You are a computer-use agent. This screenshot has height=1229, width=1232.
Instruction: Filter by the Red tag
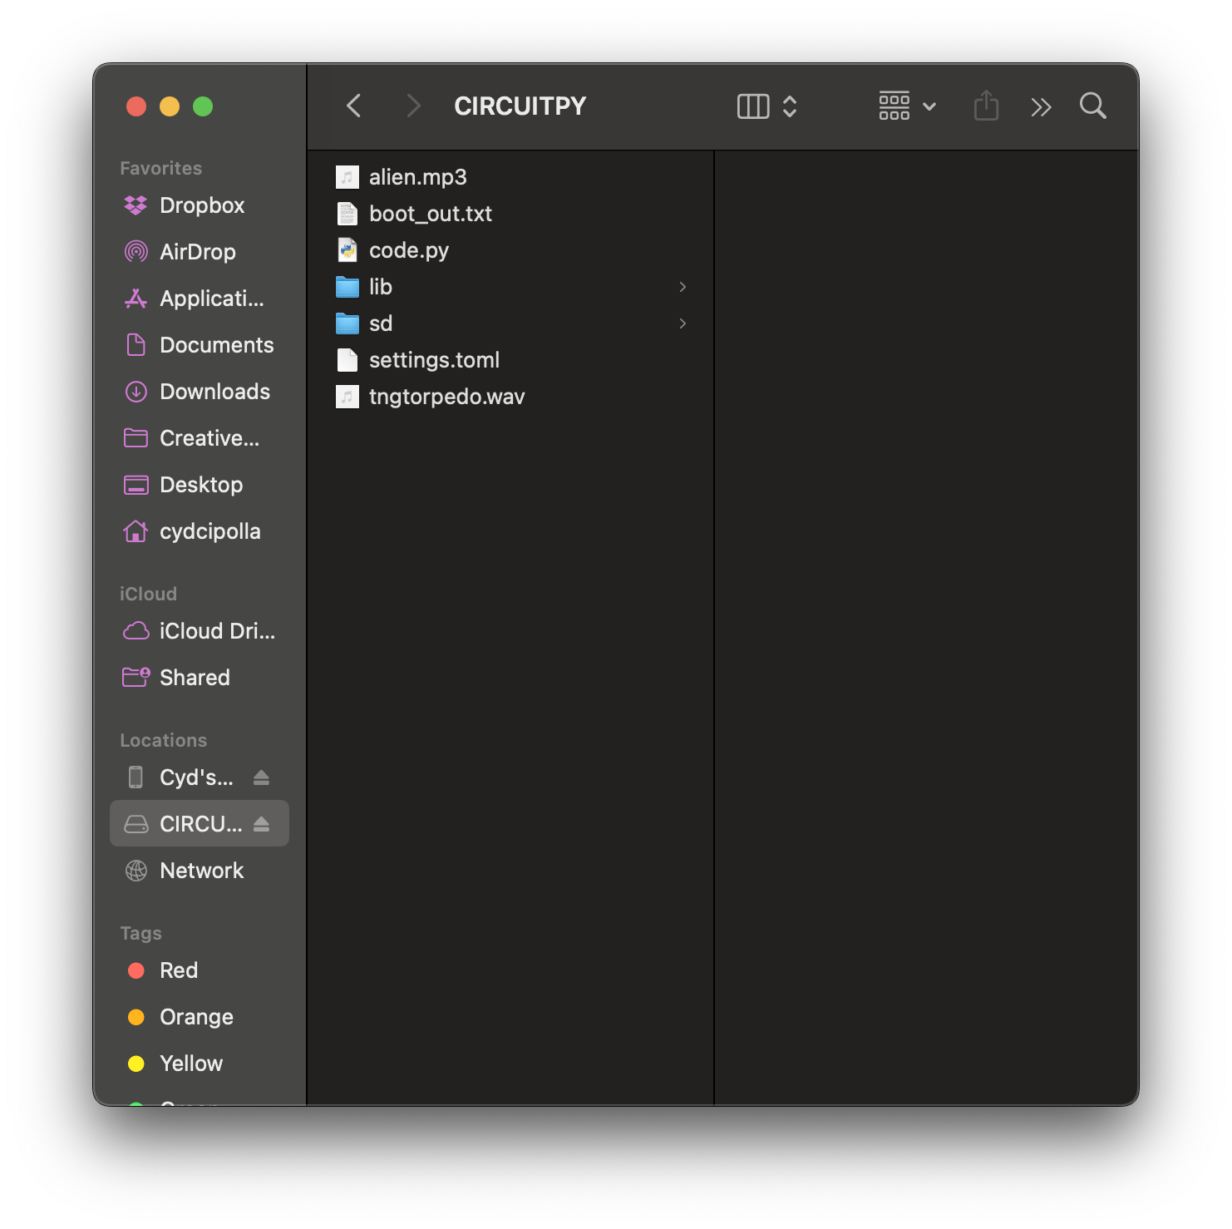[x=178, y=970]
